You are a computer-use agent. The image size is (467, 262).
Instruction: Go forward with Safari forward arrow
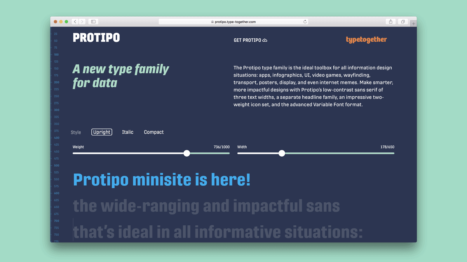click(x=82, y=22)
